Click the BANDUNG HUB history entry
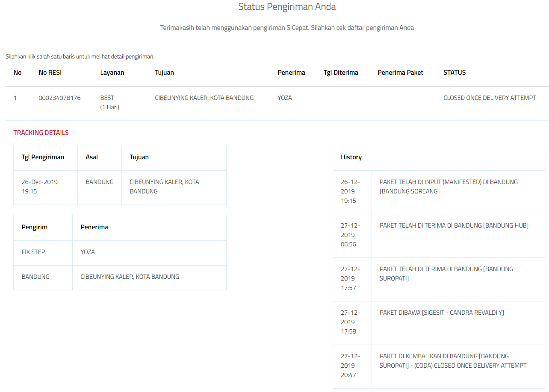 (454, 225)
